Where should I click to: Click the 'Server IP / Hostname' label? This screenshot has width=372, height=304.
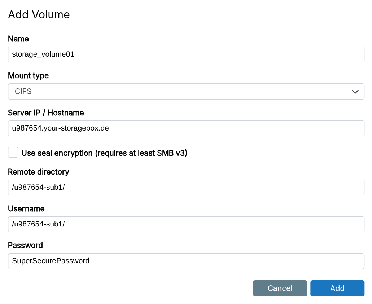[x=46, y=113]
